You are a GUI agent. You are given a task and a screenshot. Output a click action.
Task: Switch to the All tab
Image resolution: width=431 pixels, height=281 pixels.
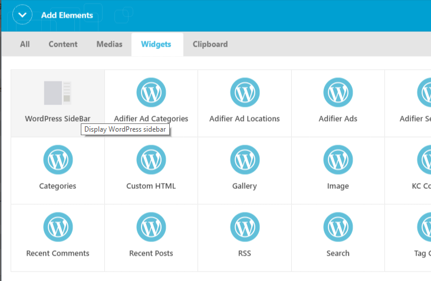pyautogui.click(x=25, y=44)
